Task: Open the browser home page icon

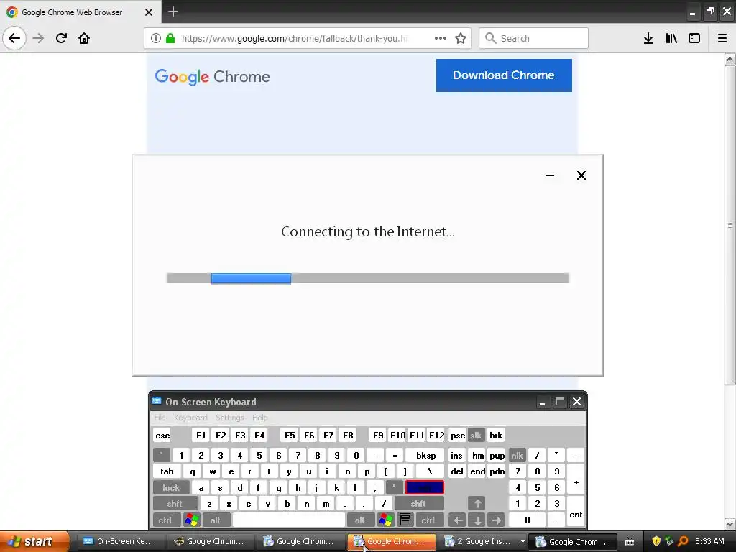Action: (84, 38)
